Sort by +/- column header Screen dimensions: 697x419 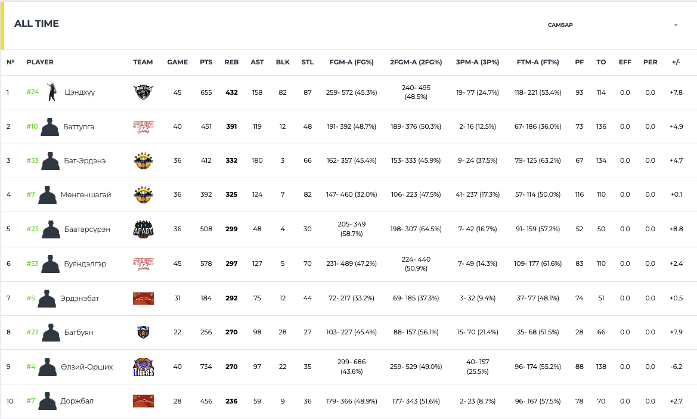point(676,62)
